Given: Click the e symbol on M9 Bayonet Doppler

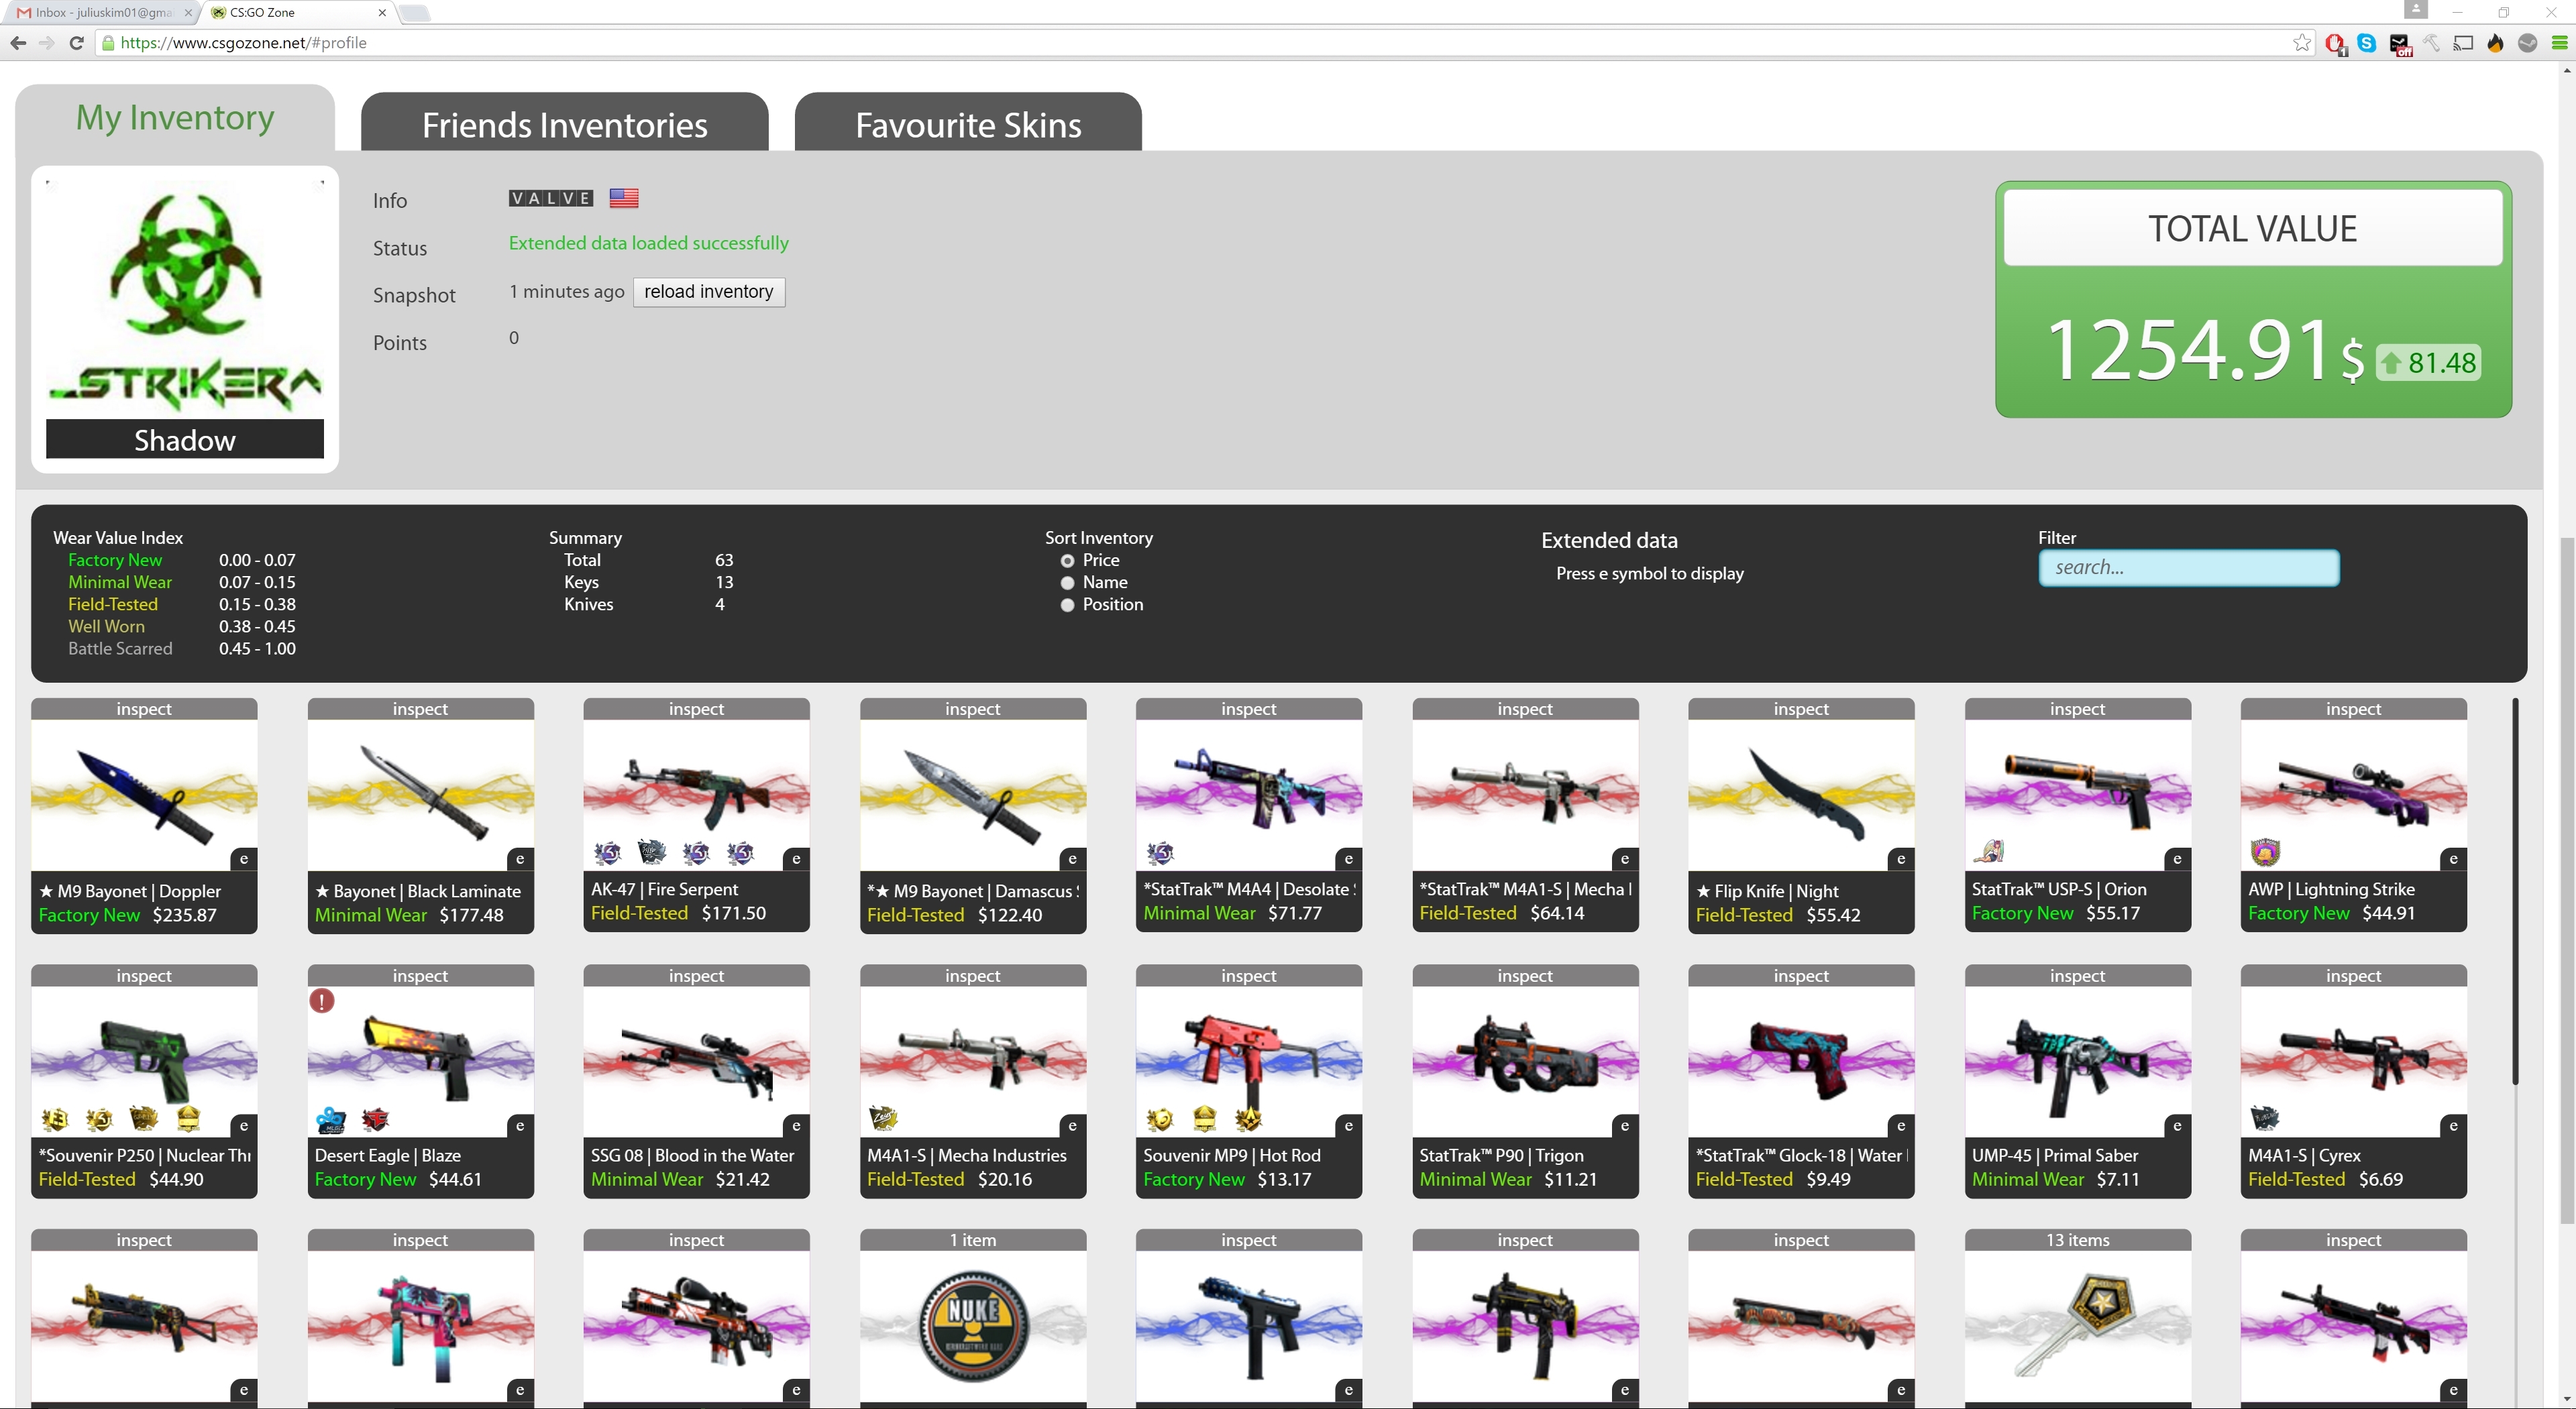Looking at the screenshot, I should [244, 859].
